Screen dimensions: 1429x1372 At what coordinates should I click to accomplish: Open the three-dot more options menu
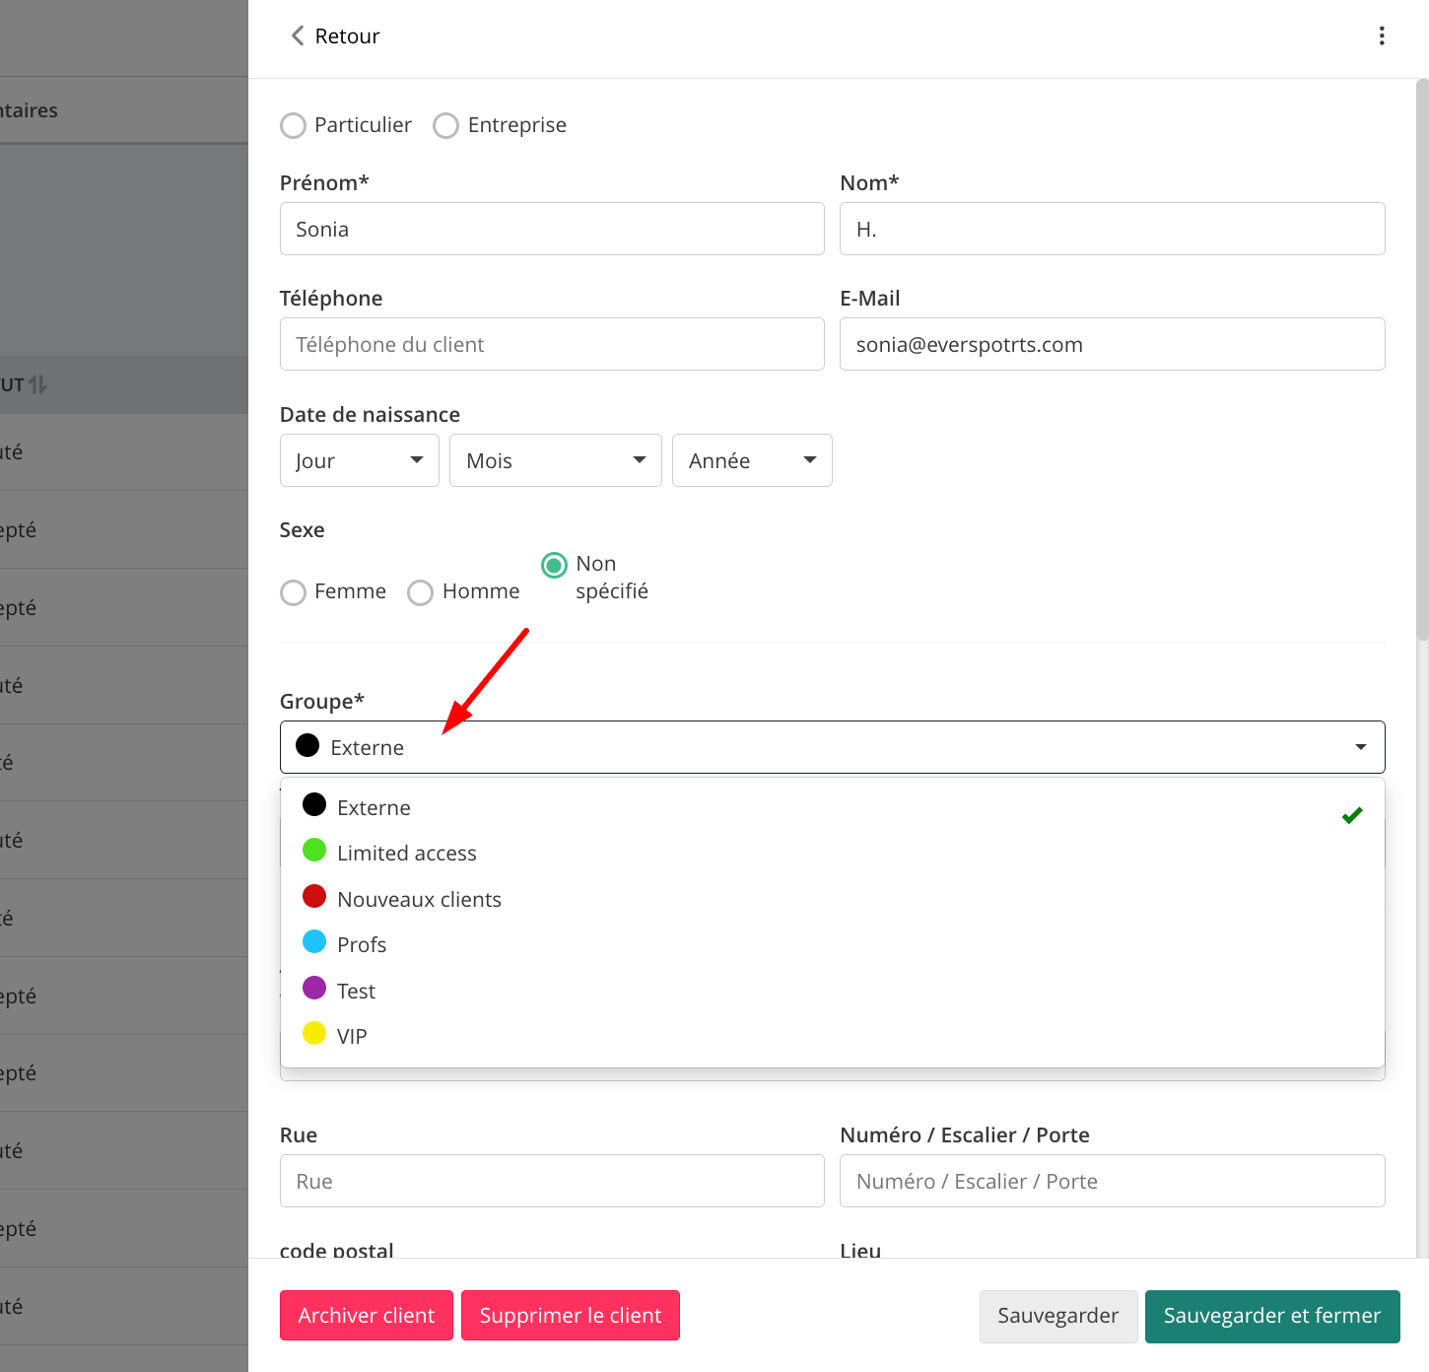(x=1382, y=35)
